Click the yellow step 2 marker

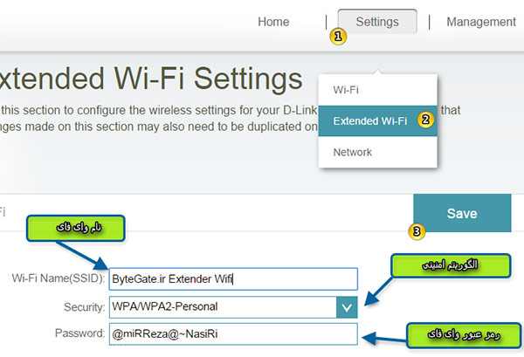425,120
